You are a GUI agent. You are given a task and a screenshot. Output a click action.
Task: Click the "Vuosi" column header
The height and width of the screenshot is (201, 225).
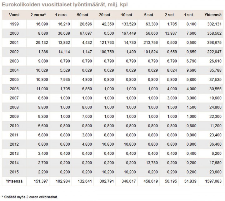pyautogui.click(x=14, y=15)
